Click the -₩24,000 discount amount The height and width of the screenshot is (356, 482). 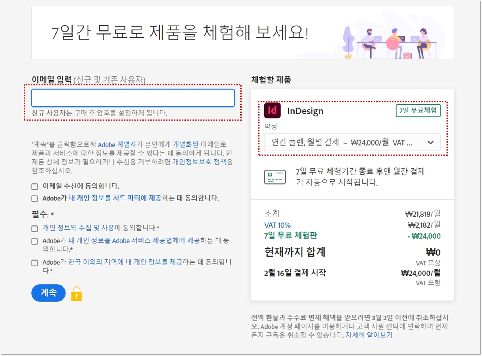[424, 236]
